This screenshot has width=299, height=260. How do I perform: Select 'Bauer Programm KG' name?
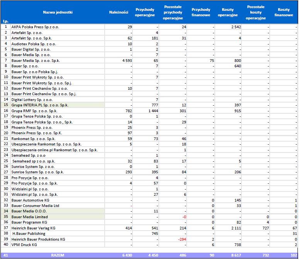click(29, 222)
